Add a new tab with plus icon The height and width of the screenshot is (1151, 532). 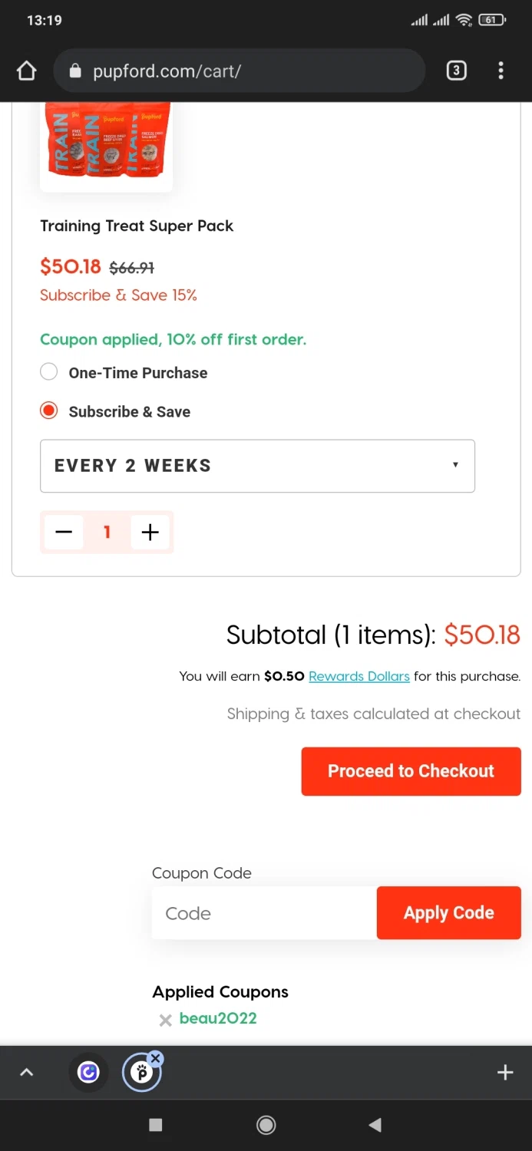(x=504, y=1073)
